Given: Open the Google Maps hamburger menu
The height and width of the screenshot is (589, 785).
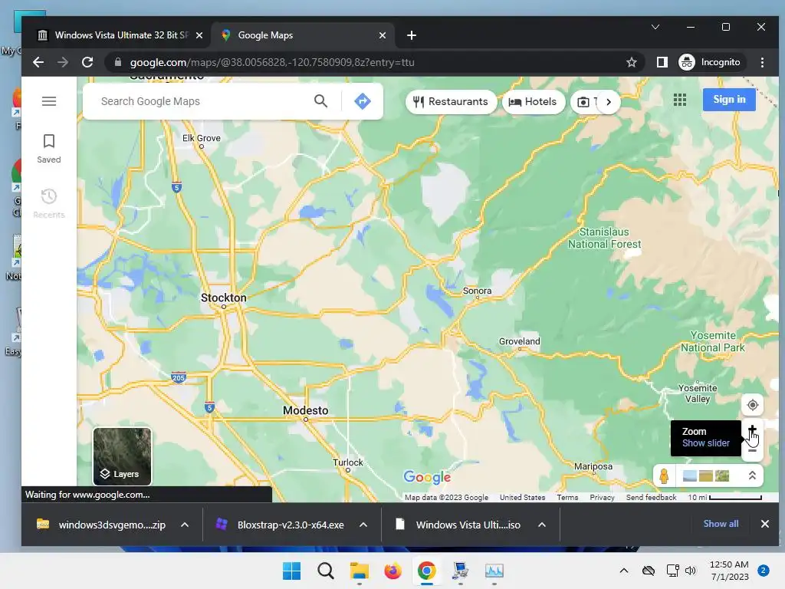Looking at the screenshot, I should coord(48,101).
